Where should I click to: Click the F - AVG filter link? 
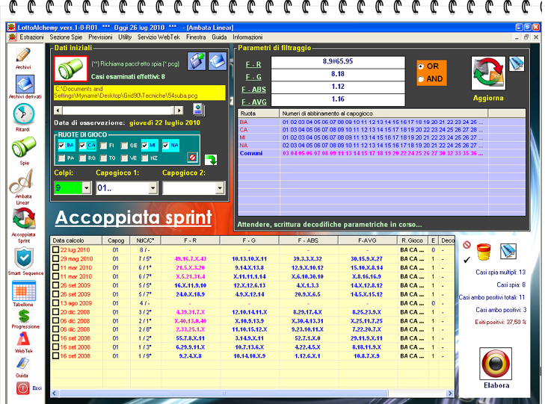tap(253, 102)
